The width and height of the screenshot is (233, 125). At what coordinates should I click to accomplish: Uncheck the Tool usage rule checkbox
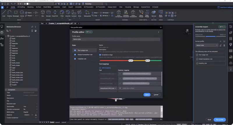(74, 50)
